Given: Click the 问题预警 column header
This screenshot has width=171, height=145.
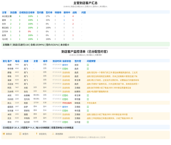Looking at the screenshot, I should (x=91, y=61).
